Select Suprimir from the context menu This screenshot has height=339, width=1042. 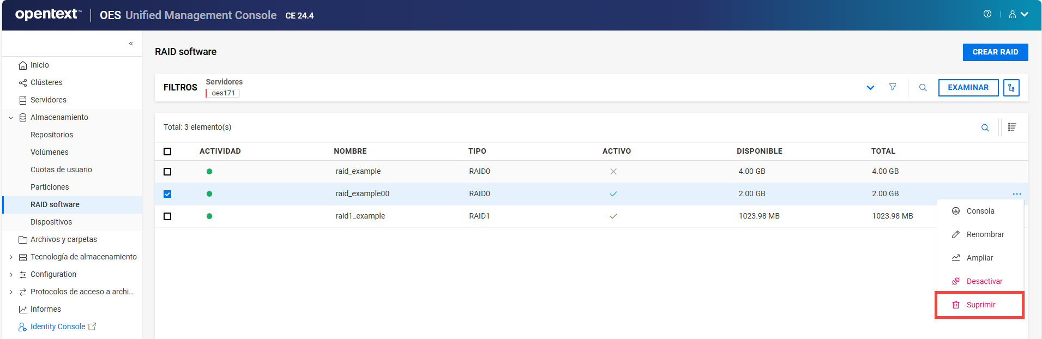(980, 305)
